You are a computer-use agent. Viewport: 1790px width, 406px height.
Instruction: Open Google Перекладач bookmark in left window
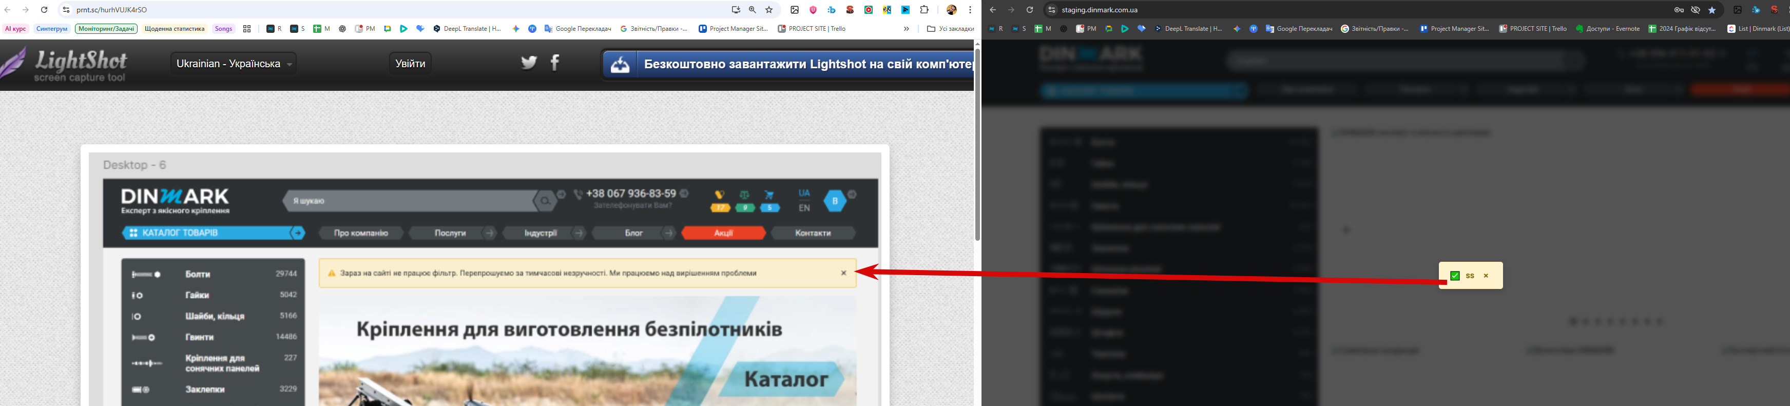[578, 29]
